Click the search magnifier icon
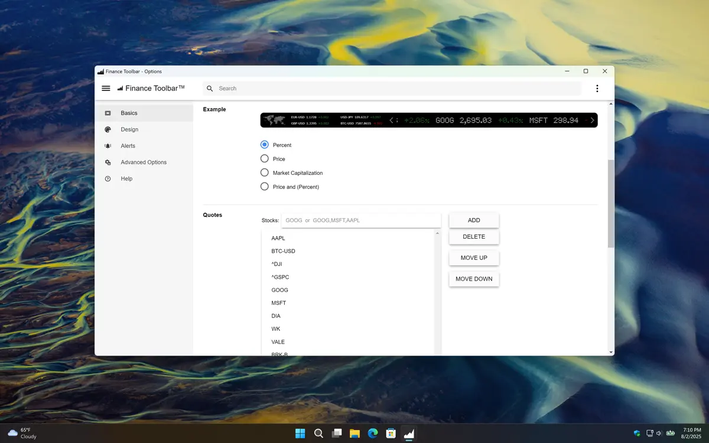The image size is (709, 443). click(x=210, y=89)
